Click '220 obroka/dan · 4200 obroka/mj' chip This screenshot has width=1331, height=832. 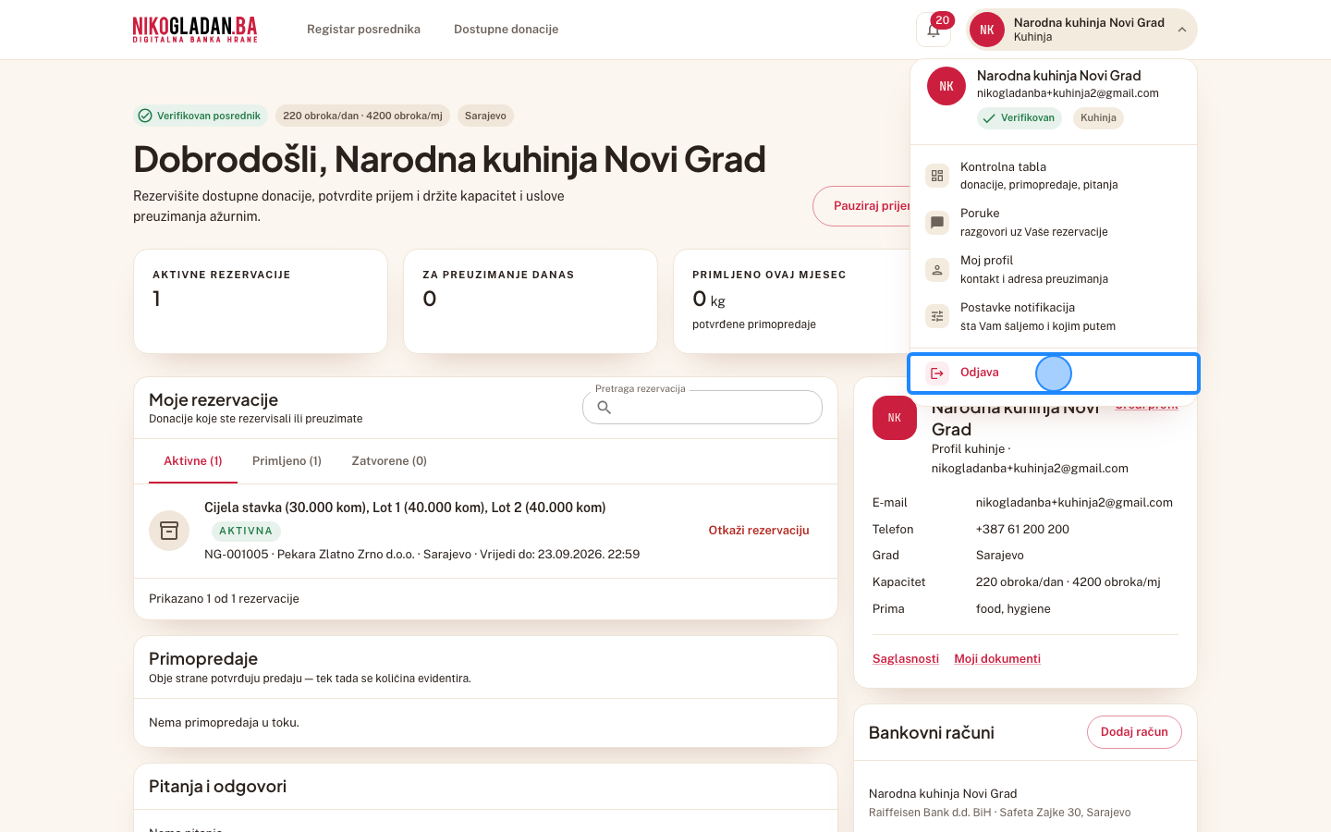[x=362, y=116]
